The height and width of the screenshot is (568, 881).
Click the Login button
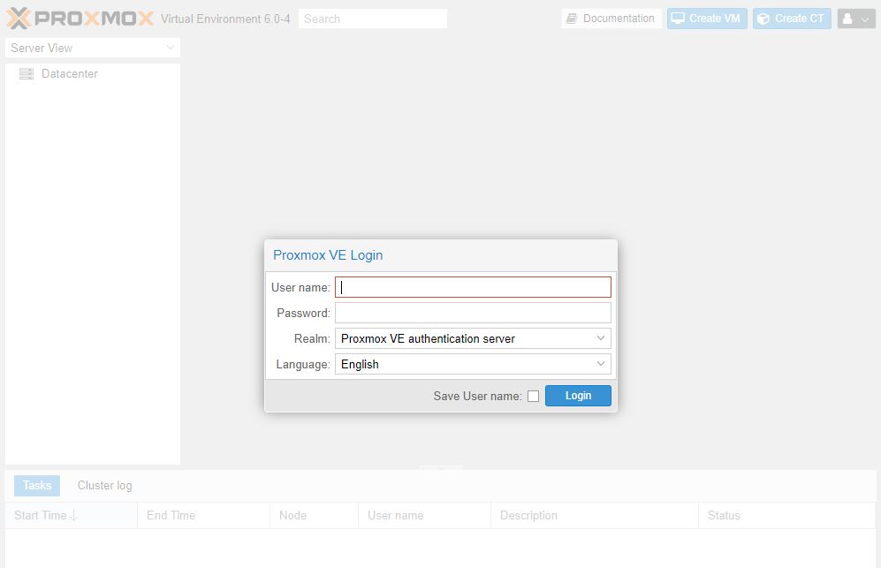pos(578,396)
